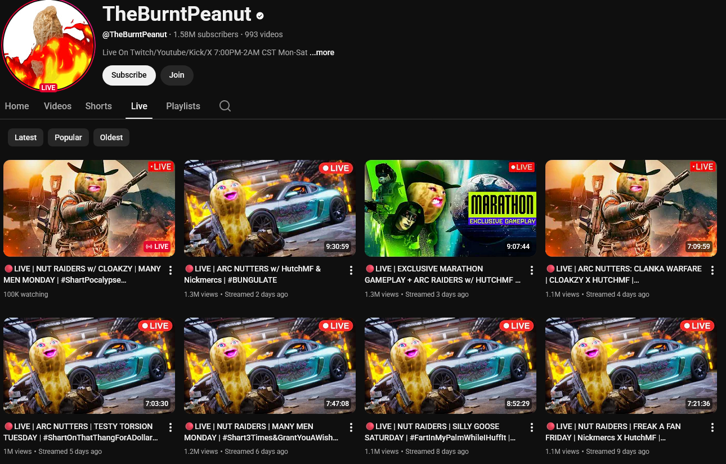Viewport: 726px width, 464px height.
Task: Open the Playlists tab
Action: (183, 106)
